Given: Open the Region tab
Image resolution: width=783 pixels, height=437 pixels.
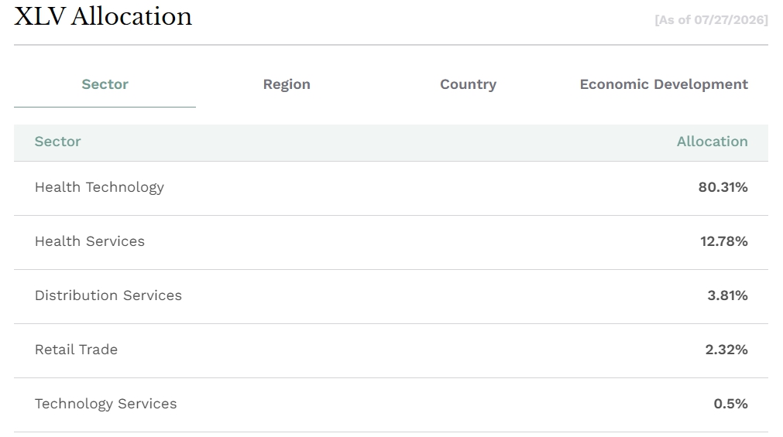Looking at the screenshot, I should (x=287, y=84).
